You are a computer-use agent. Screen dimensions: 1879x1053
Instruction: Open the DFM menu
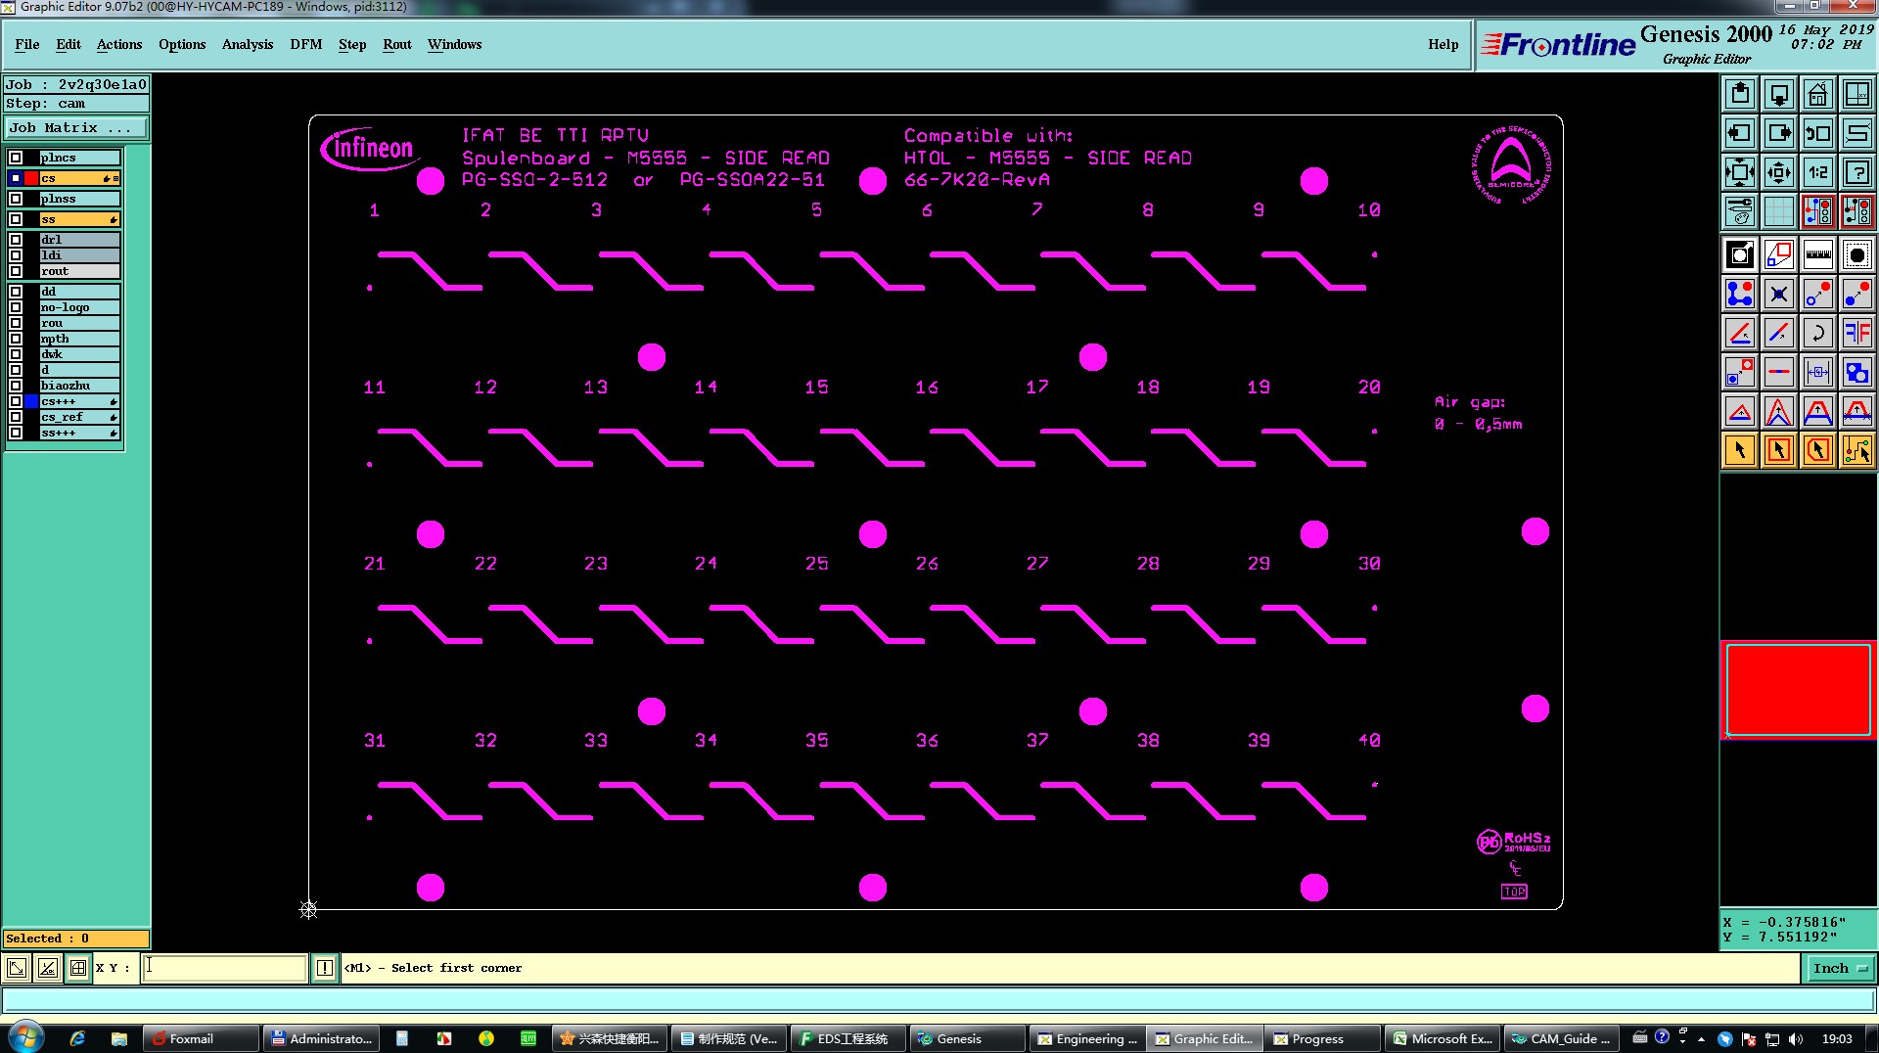[x=306, y=45]
